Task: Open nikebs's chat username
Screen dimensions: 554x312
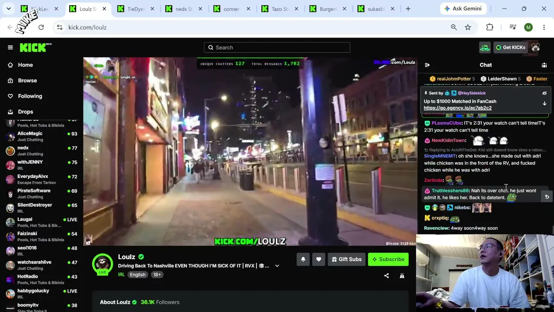Action: (462, 208)
